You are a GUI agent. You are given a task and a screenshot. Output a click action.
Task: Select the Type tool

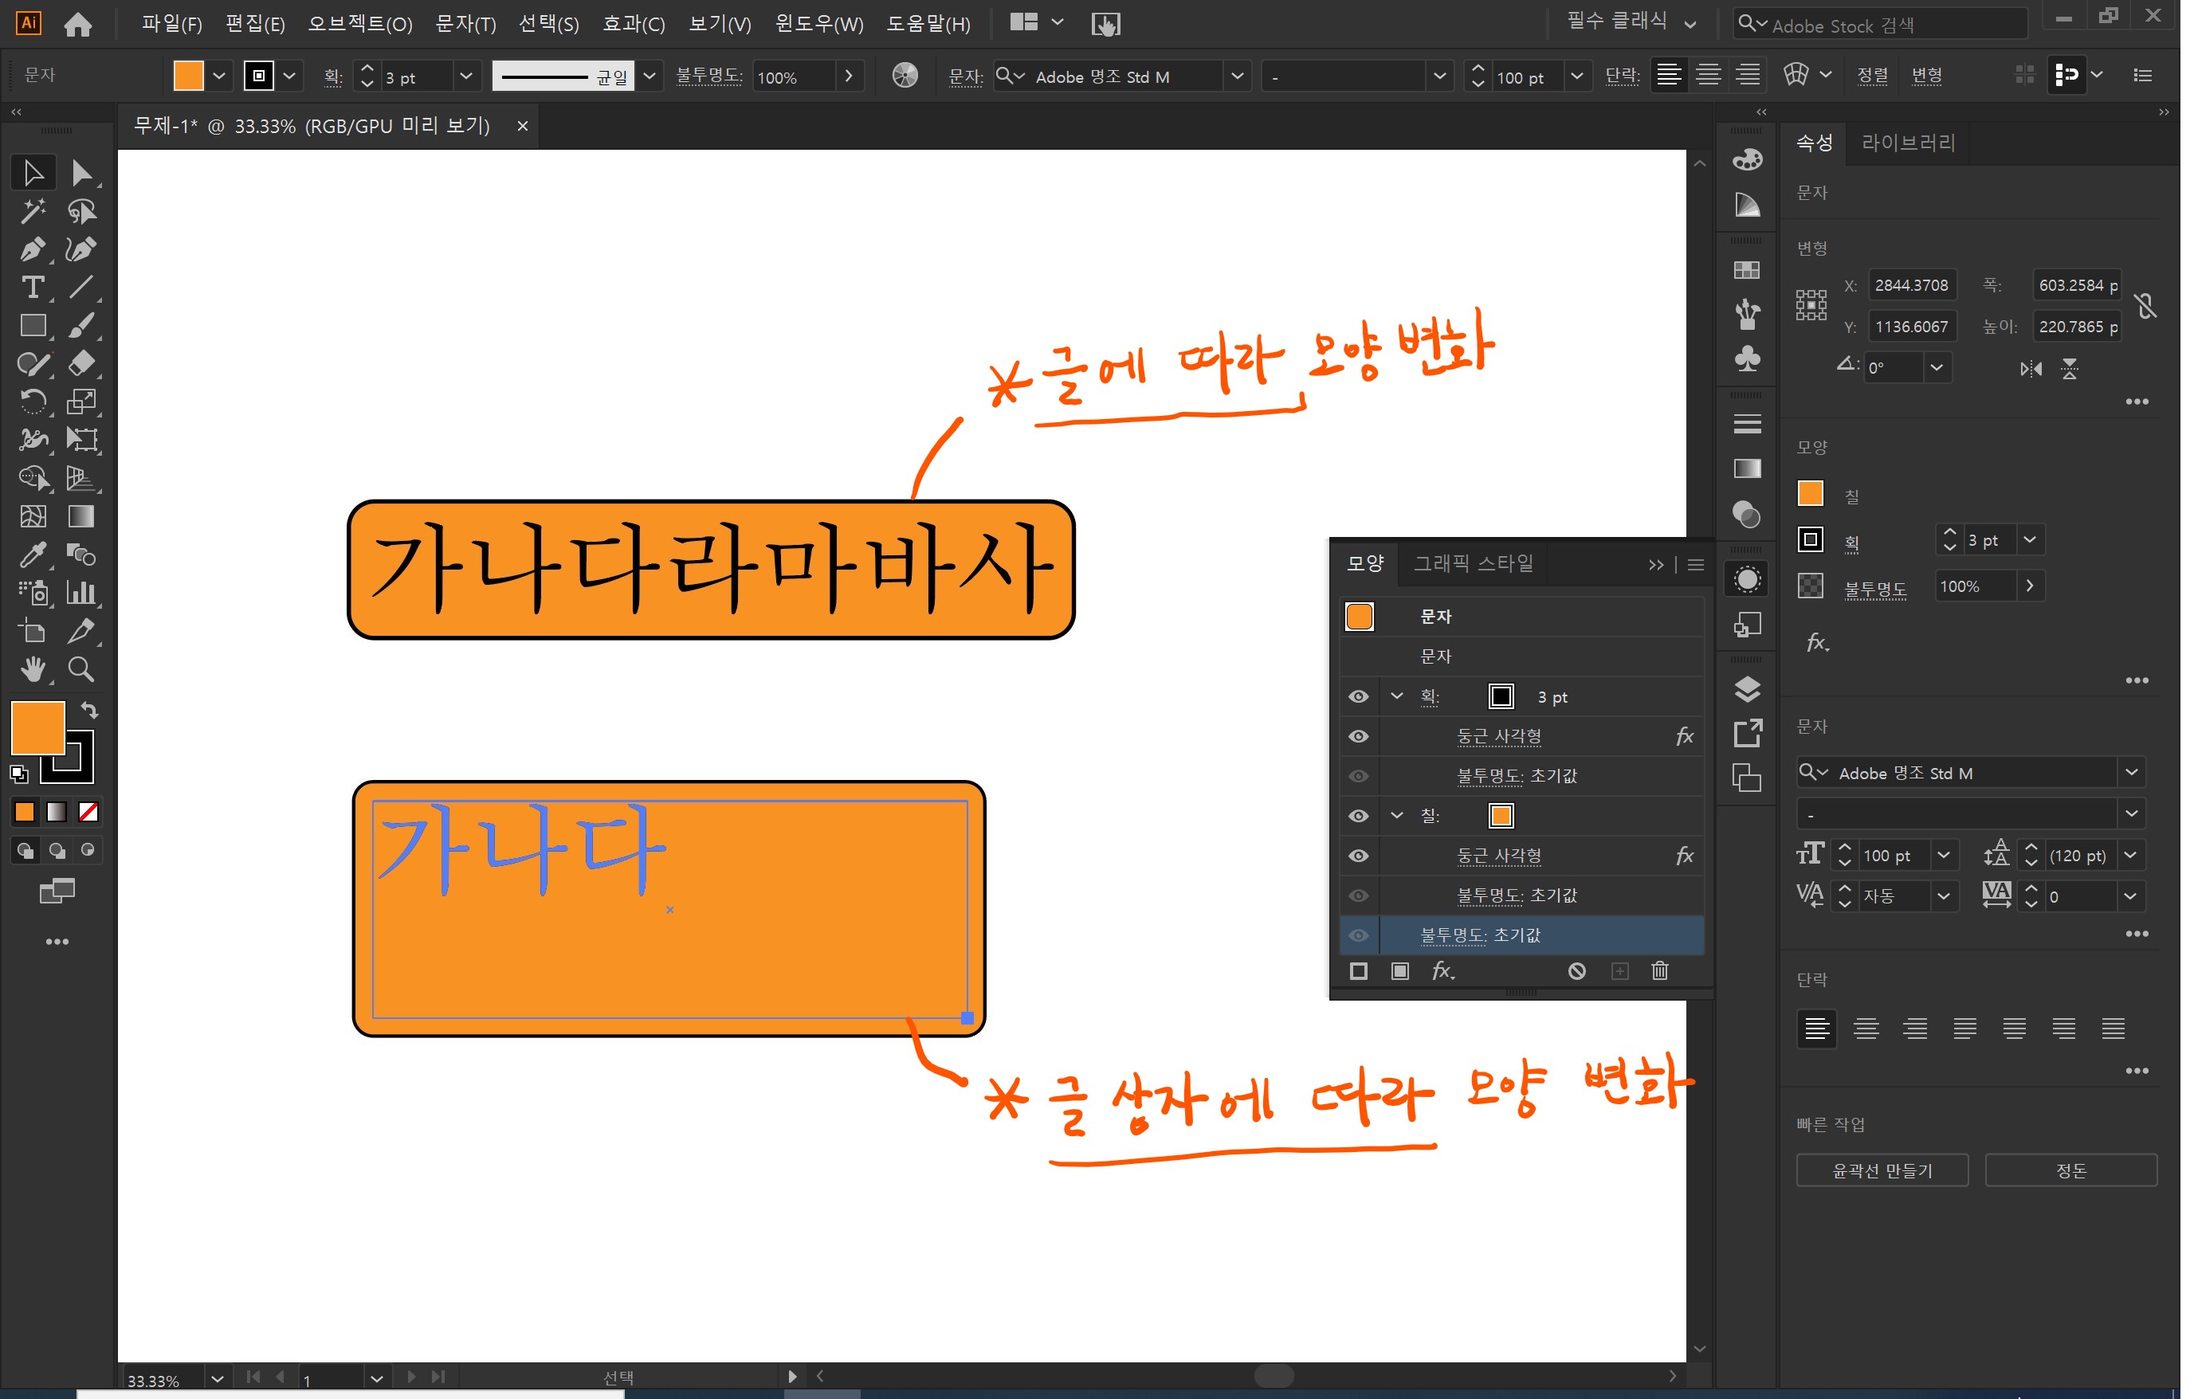click(x=33, y=288)
